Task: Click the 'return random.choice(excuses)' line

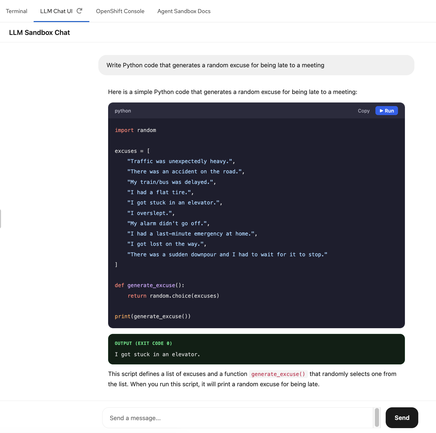Action: point(173,296)
